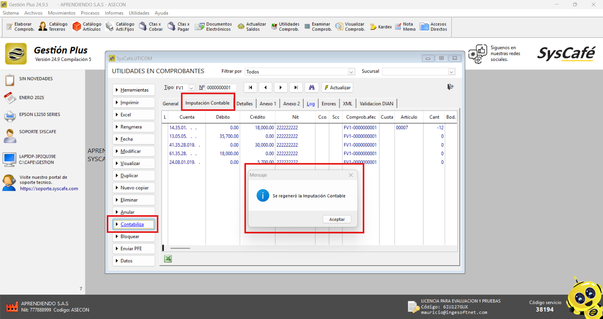Open the Movimientos menu

[61, 13]
